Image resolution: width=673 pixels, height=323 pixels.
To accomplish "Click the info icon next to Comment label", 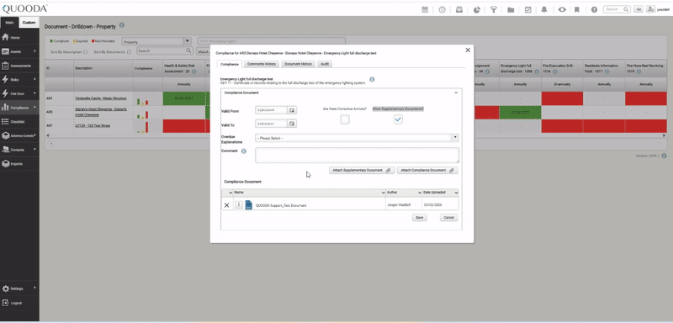I will coord(244,151).
